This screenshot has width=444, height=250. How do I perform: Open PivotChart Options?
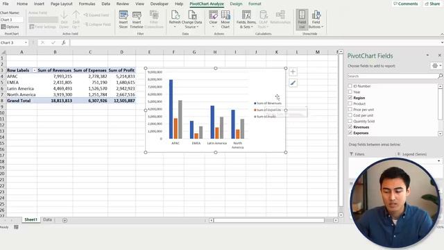point(10,26)
